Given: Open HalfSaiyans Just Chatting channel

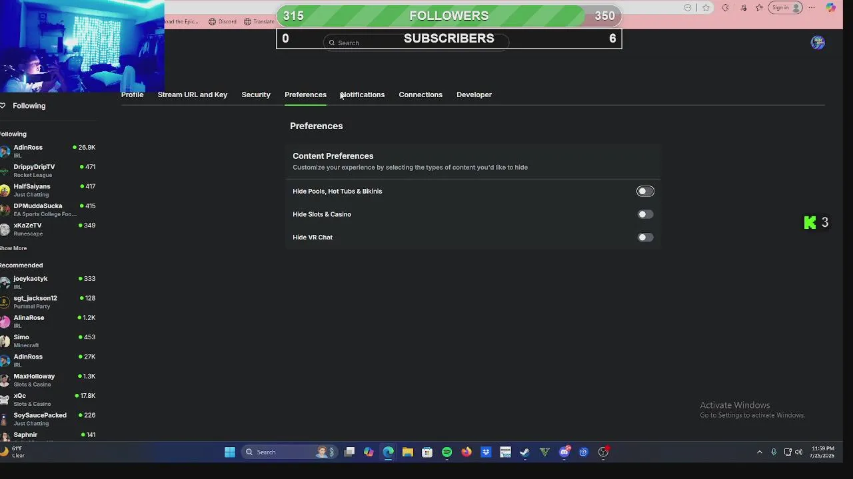Looking at the screenshot, I should click(x=48, y=190).
